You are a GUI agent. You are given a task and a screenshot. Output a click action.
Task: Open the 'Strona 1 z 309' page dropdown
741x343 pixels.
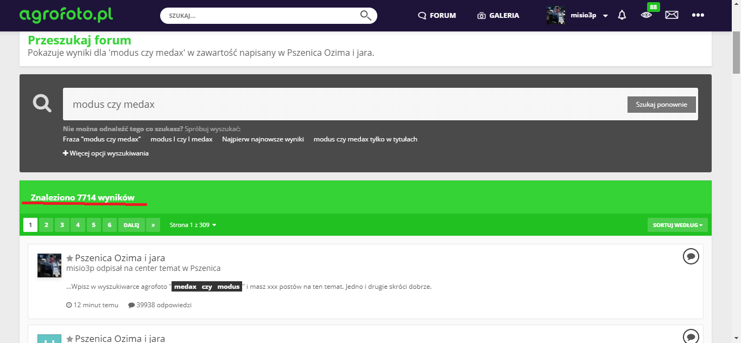(x=193, y=225)
